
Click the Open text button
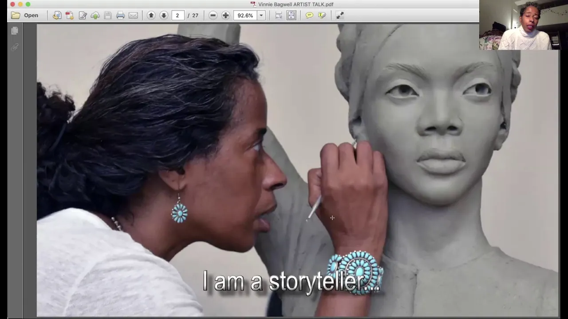(31, 16)
